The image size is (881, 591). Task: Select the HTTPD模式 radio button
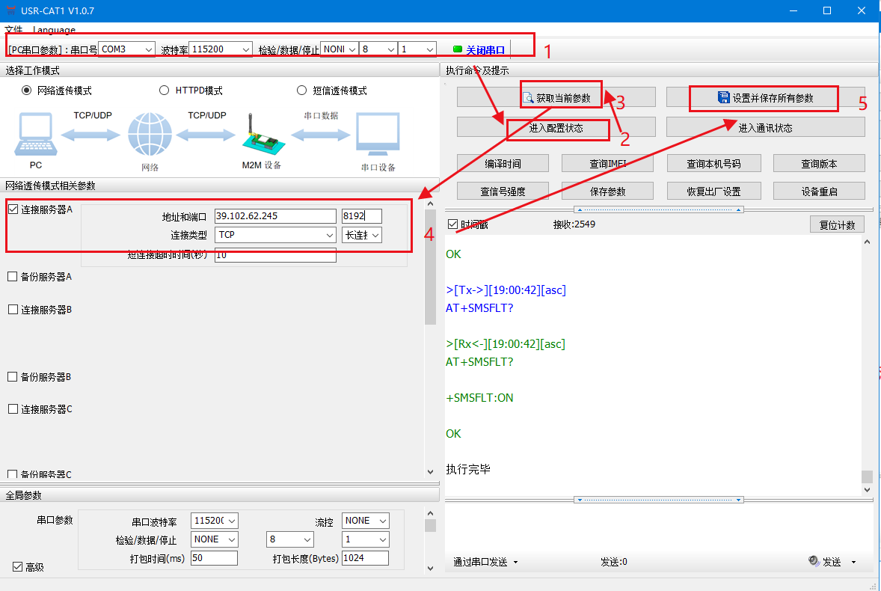165,91
